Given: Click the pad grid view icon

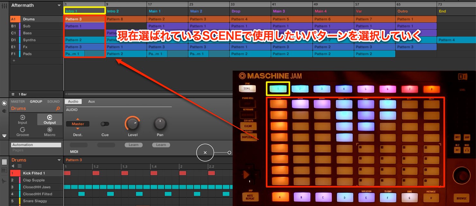Looking at the screenshot, I should (20, 166).
